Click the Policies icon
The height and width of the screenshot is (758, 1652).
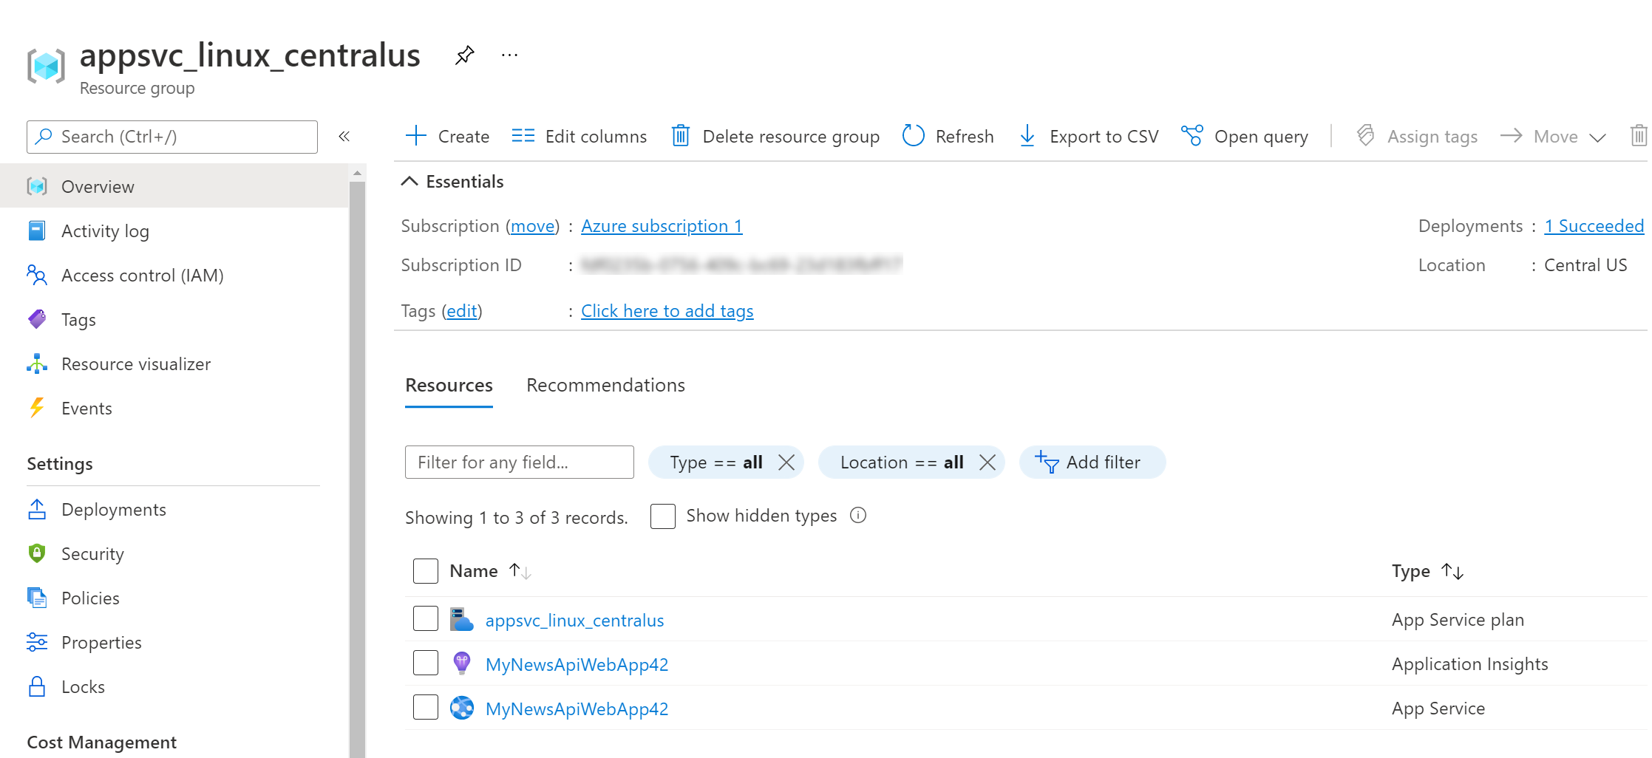pyautogui.click(x=37, y=598)
